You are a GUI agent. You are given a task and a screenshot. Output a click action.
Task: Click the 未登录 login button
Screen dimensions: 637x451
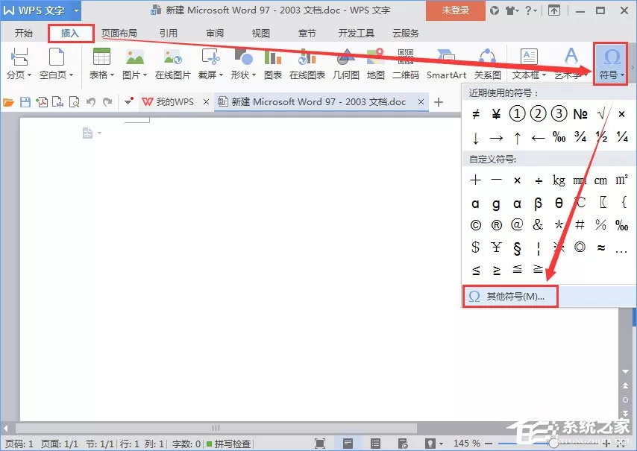456,10
